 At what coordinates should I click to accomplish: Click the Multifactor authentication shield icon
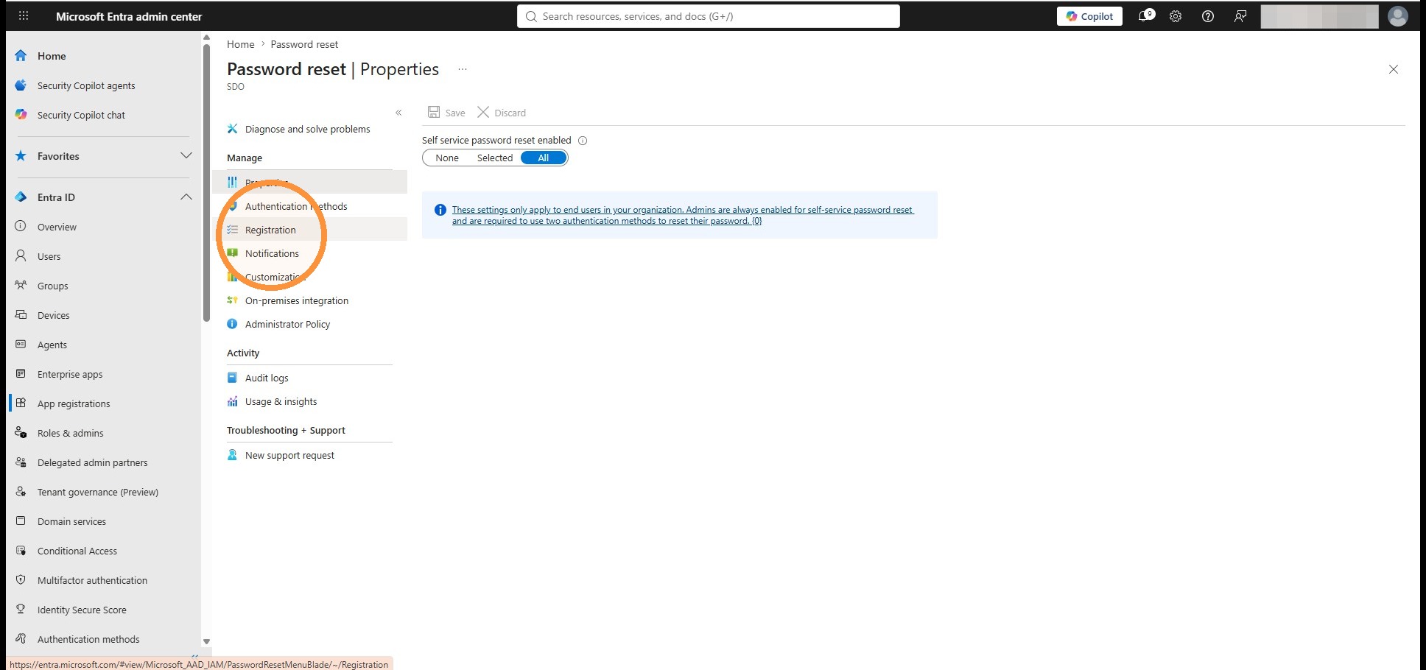(x=21, y=580)
